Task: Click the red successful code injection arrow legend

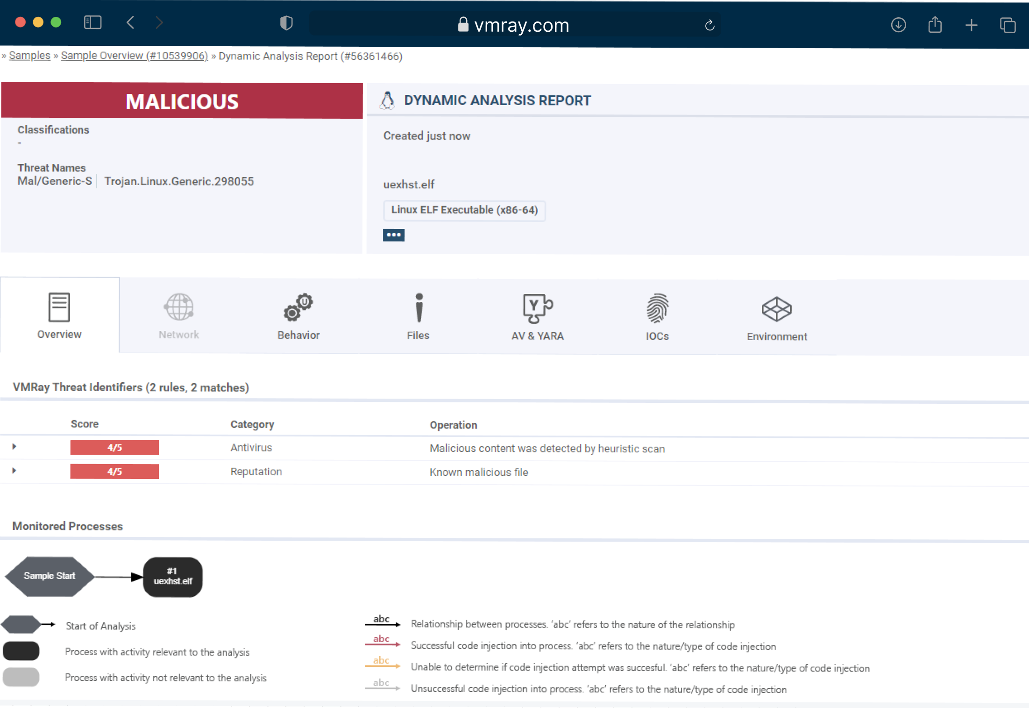Action: point(383,641)
